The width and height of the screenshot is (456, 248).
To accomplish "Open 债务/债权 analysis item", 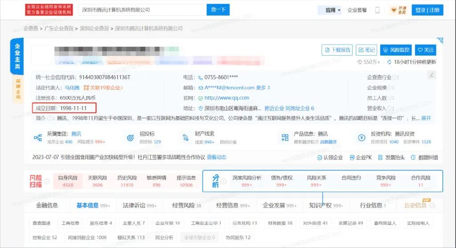I will click(x=281, y=181).
